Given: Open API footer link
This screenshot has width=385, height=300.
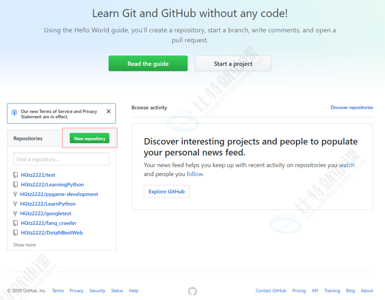Looking at the screenshot, I should click(315, 291).
